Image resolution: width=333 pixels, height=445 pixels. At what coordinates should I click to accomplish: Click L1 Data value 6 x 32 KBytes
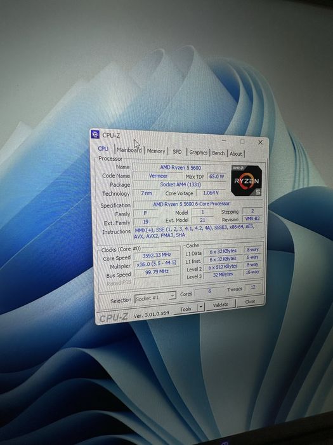223,251
